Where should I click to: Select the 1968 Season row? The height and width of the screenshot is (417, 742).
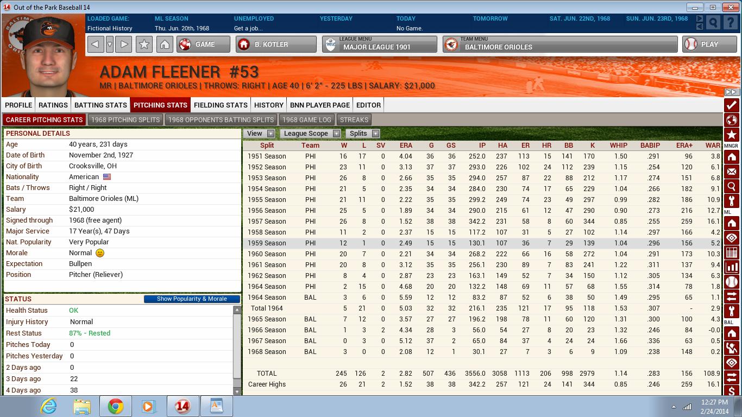tap(482, 351)
